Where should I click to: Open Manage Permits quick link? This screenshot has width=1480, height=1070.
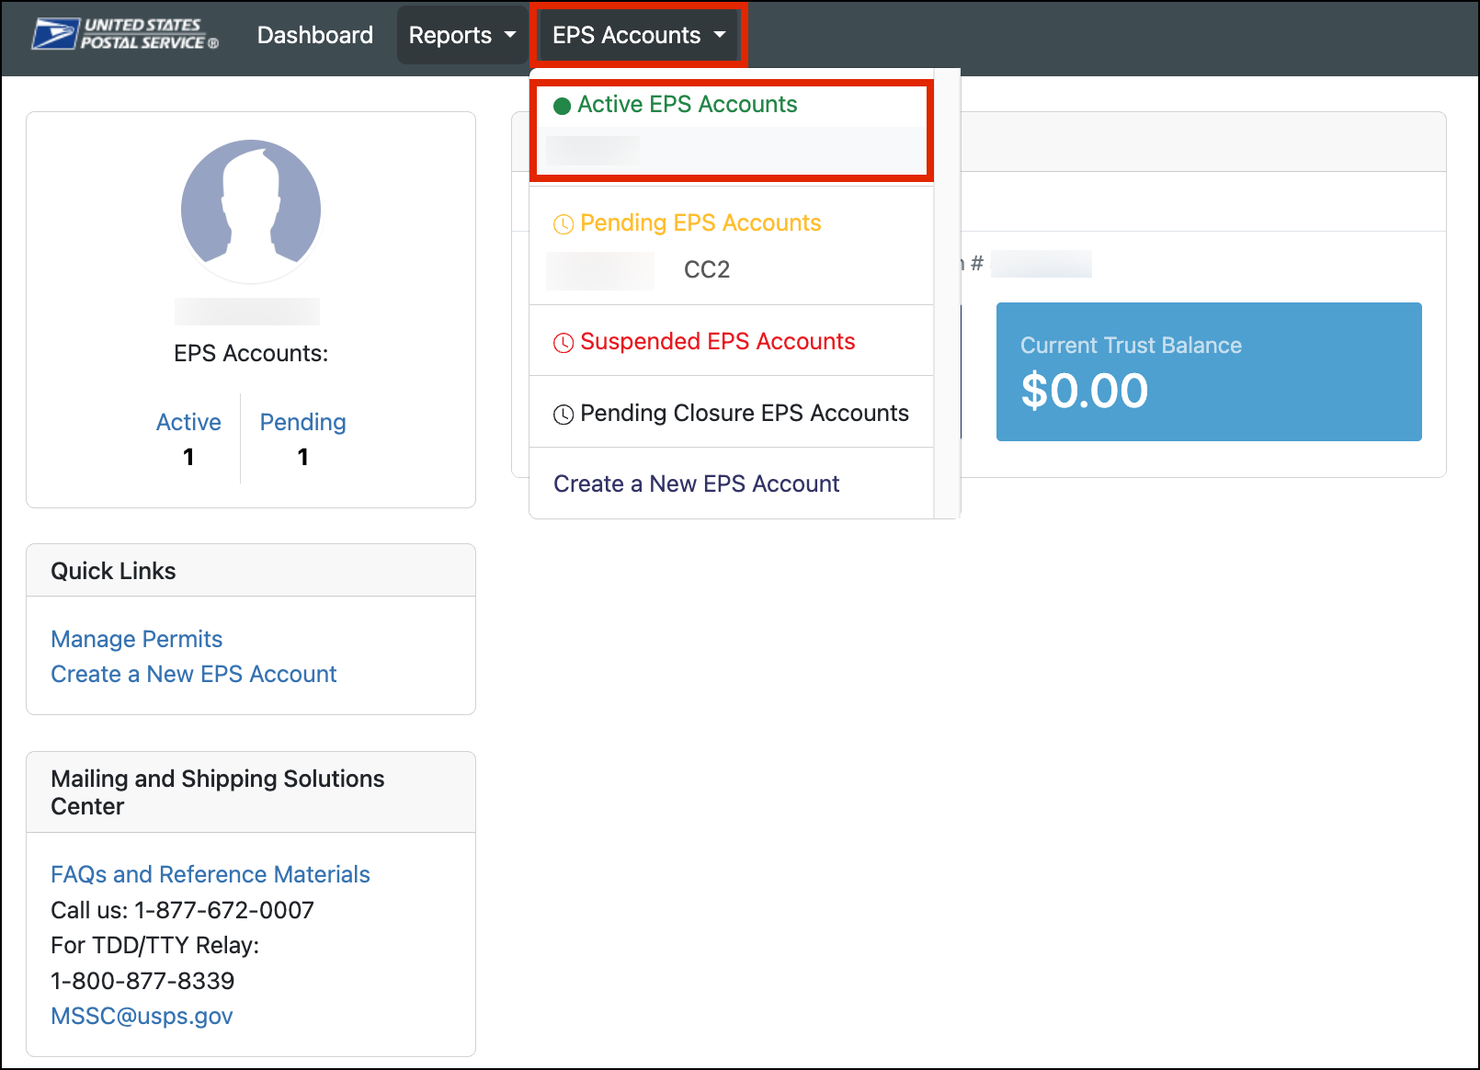(x=137, y=639)
